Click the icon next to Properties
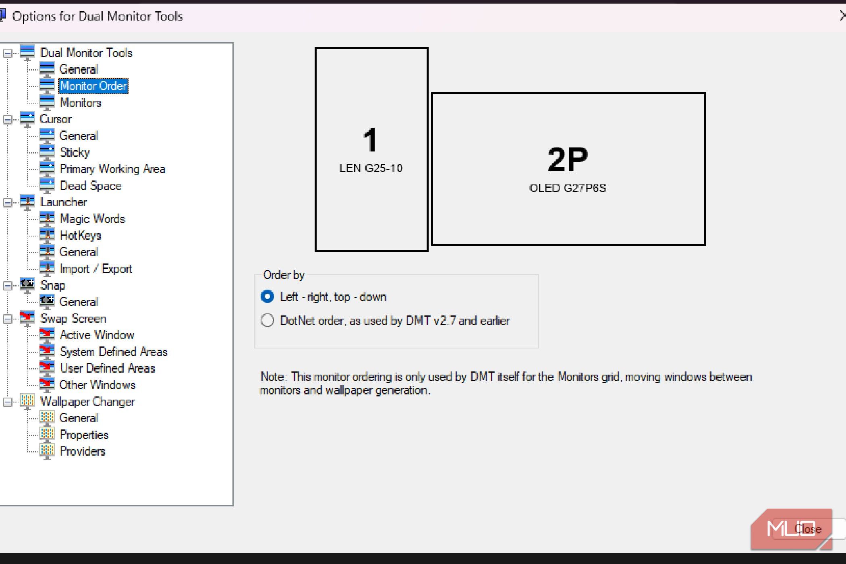846x564 pixels. (47, 435)
